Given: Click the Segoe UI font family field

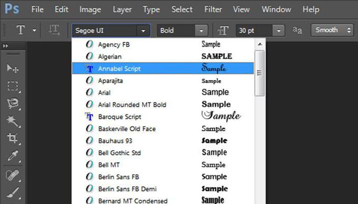Looking at the screenshot, I should point(104,30).
